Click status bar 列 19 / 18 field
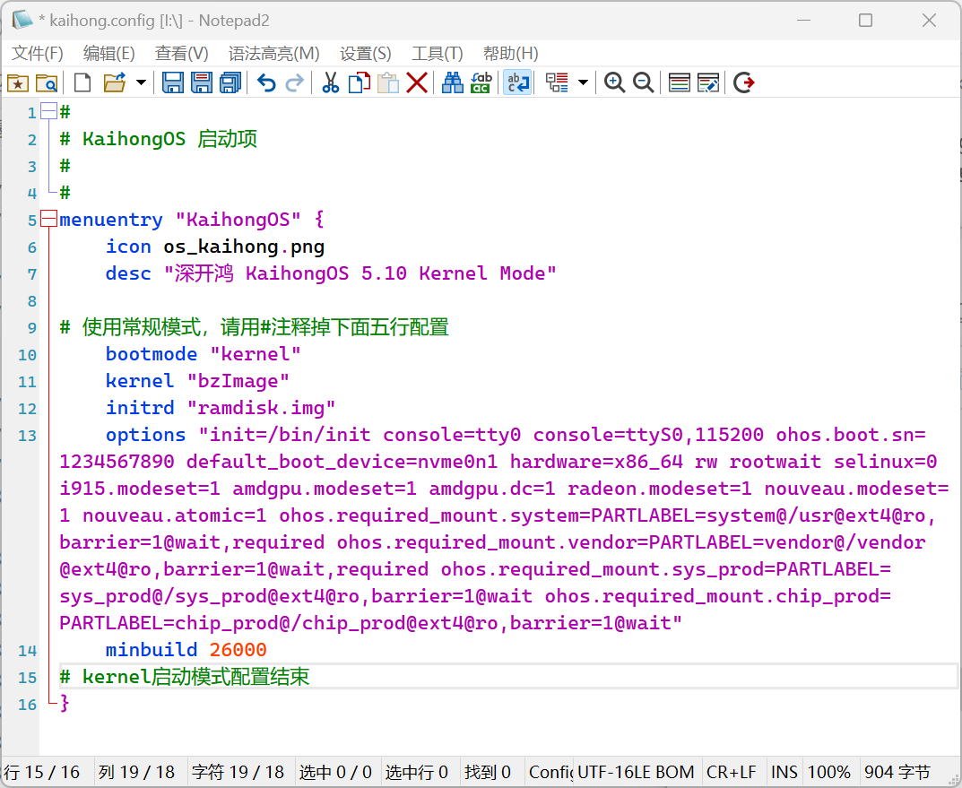Screen dimensions: 962x788 click(140, 772)
